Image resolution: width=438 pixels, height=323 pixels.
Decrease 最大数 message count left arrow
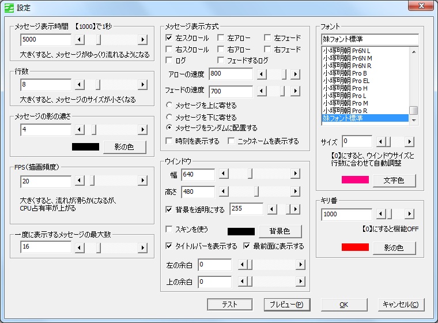[80, 248]
